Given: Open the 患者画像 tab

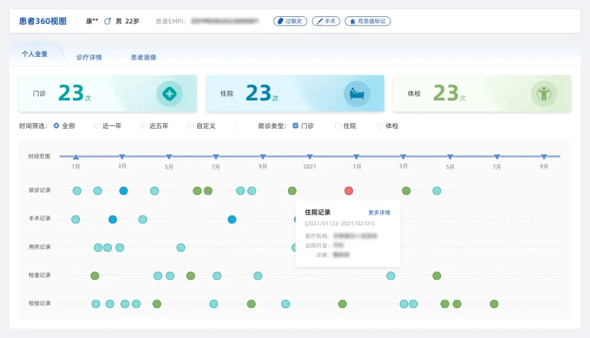Looking at the screenshot, I should tap(144, 57).
